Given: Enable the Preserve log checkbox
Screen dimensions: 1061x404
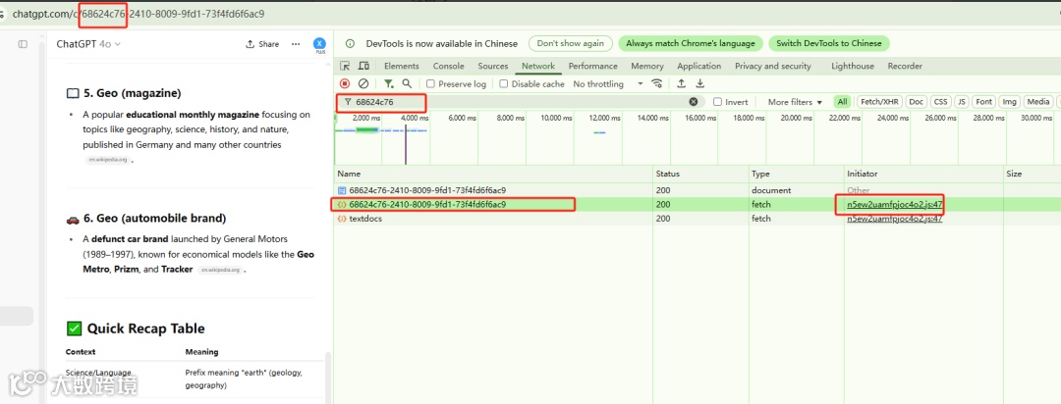Looking at the screenshot, I should [430, 83].
